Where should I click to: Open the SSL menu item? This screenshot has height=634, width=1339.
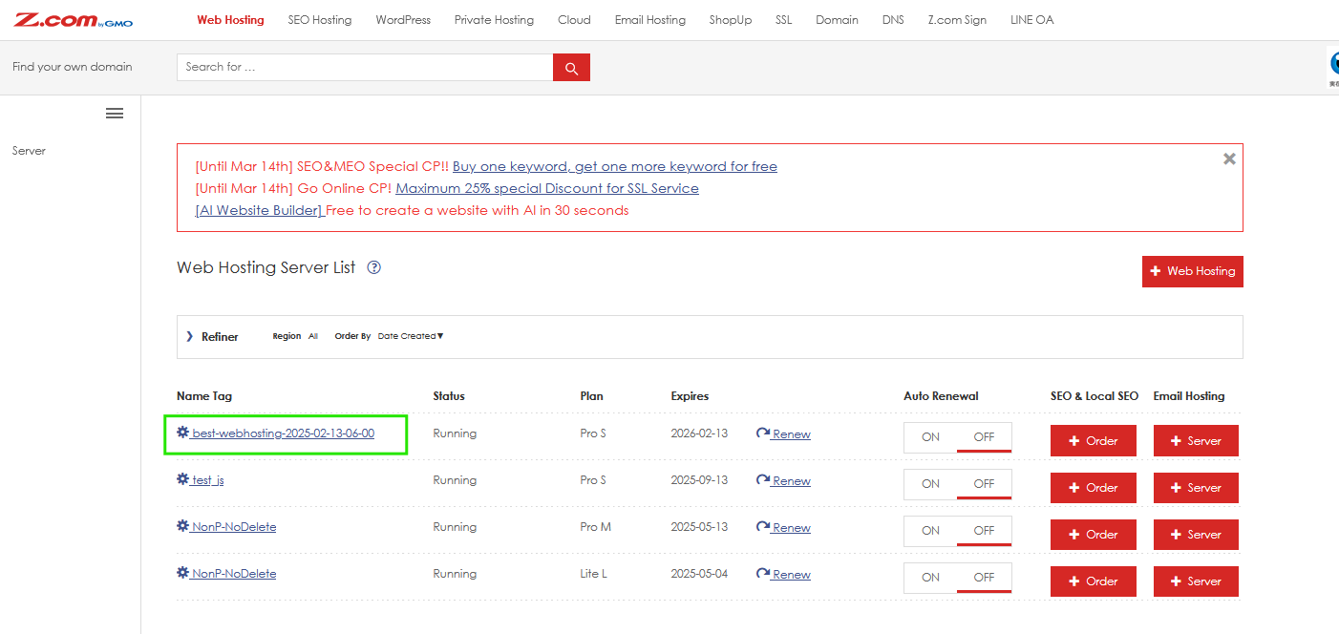(x=783, y=20)
